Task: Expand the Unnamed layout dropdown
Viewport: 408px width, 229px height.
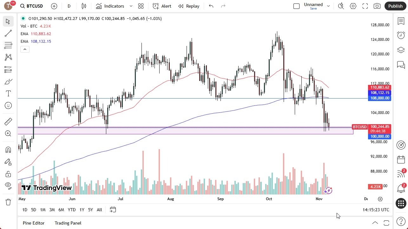Action: point(328,5)
